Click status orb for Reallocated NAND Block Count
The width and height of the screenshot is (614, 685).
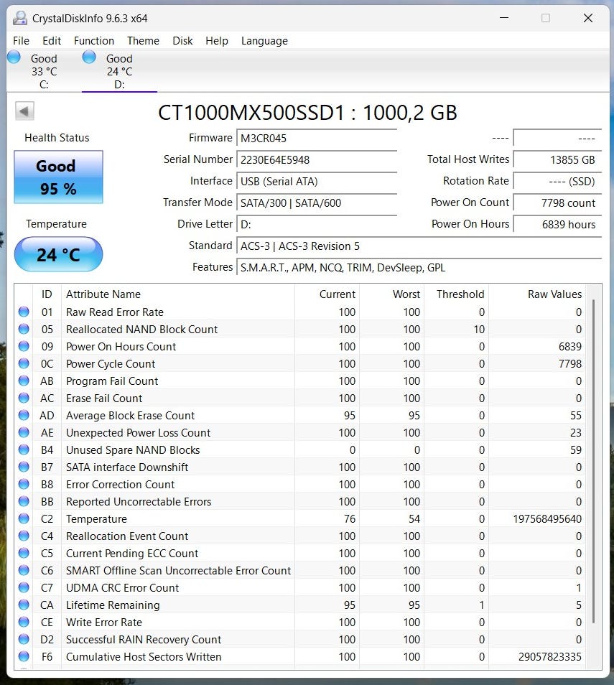[24, 329]
